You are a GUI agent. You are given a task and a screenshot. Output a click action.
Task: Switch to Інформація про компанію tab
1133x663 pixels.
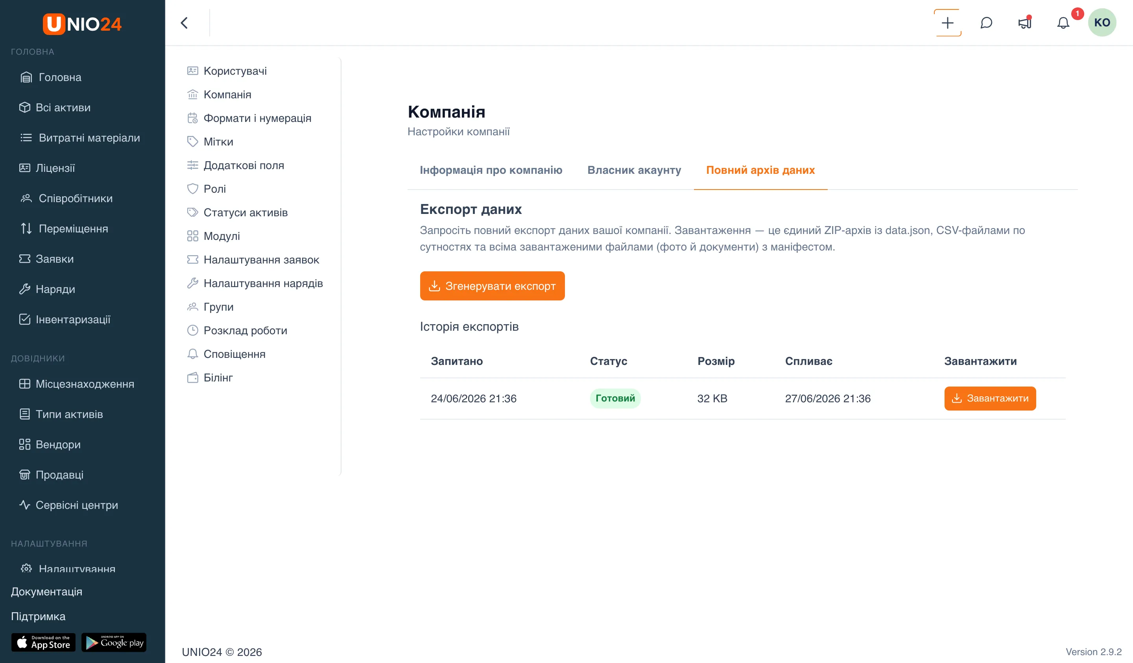[491, 170]
